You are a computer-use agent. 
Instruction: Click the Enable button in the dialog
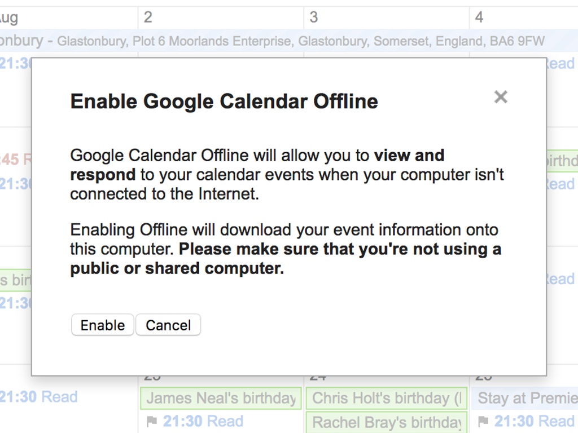102,325
